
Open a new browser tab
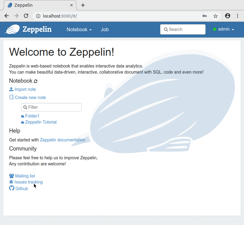coord(83,5)
